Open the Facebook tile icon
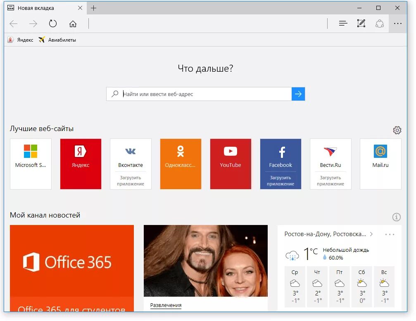416x321 pixels. pos(282,152)
